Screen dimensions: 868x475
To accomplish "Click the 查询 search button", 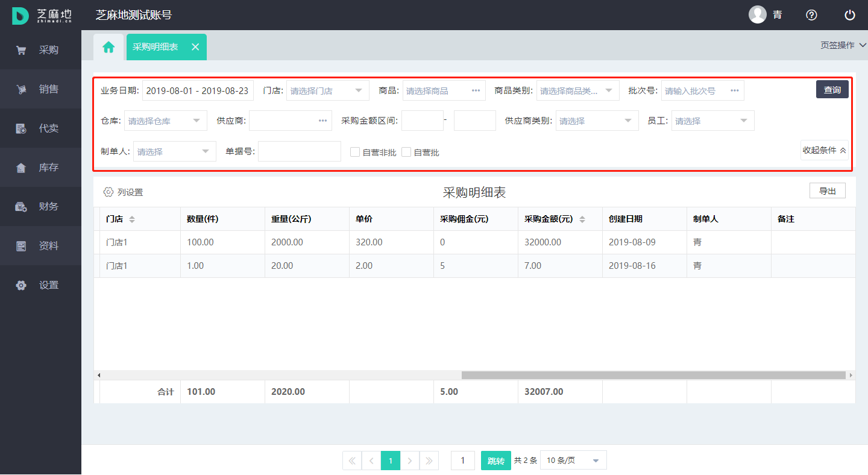I will click(x=832, y=89).
